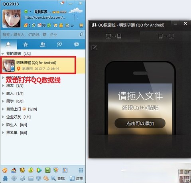The width and height of the screenshot is (191, 183).
Task: Open the security shield icon in bottom row
Action: click(39, 178)
